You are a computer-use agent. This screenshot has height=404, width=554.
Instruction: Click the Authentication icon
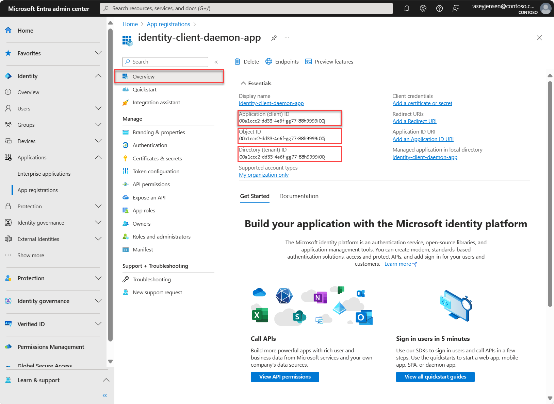126,145
